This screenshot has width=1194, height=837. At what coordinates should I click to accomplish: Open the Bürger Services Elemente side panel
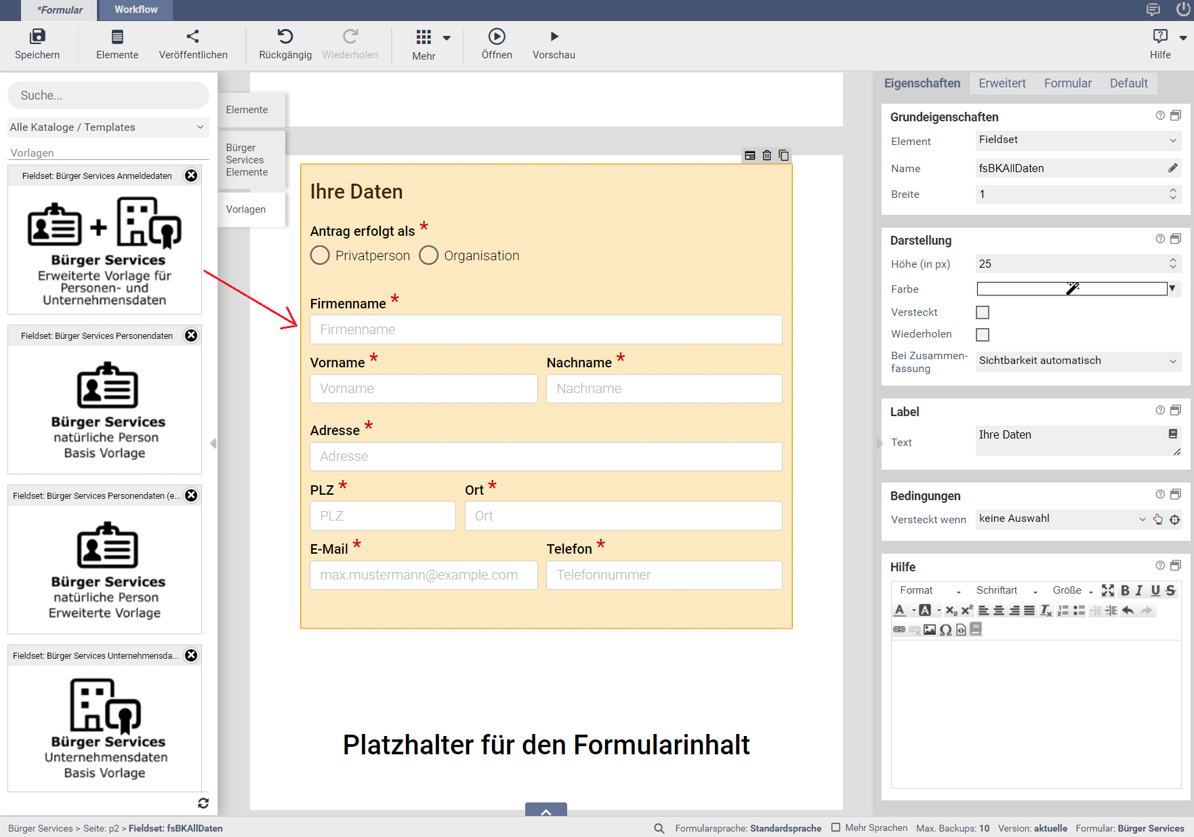click(x=247, y=160)
